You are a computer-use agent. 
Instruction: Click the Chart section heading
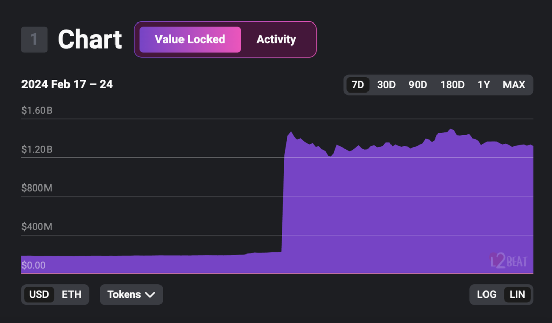(90, 39)
